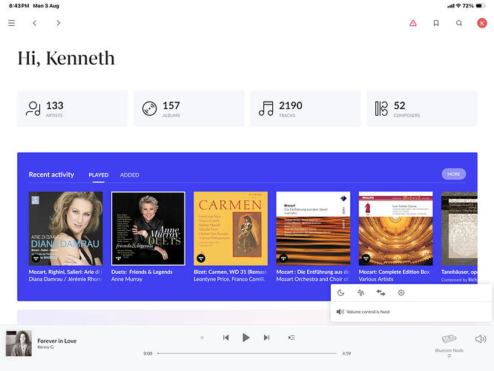Image resolution: width=494 pixels, height=371 pixels.
Task: Click the MORE button in Recent activity
Action: point(454,174)
